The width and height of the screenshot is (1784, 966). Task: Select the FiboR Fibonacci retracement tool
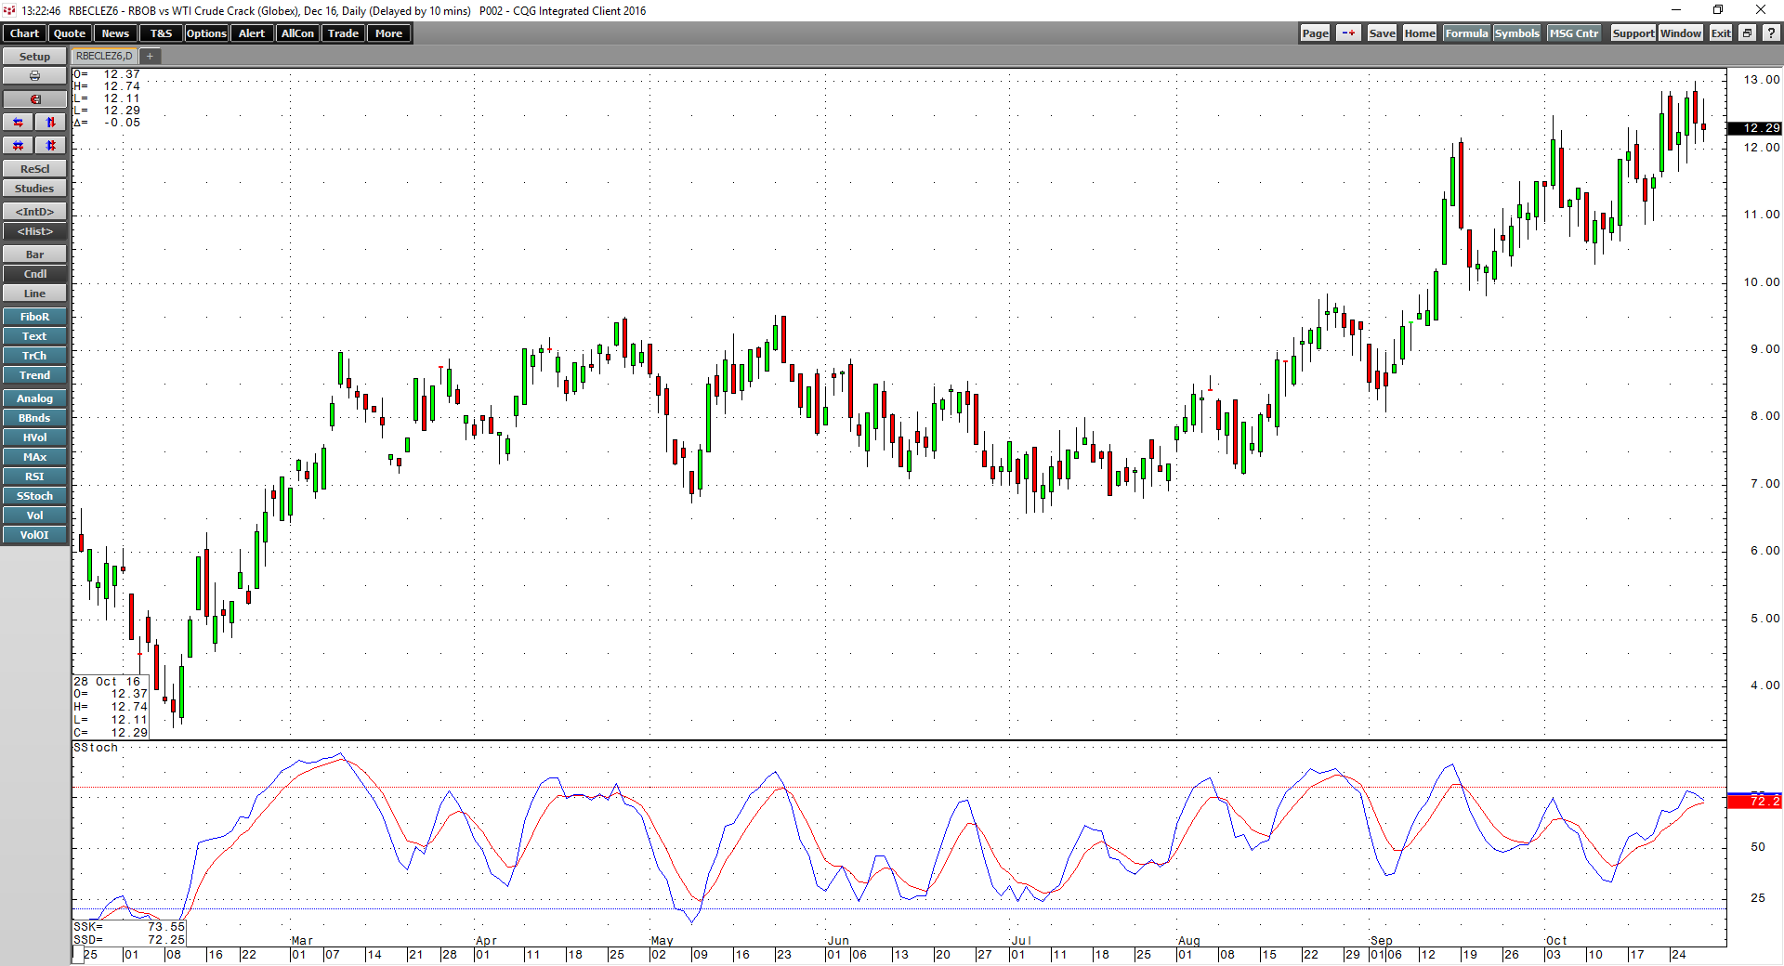(34, 317)
